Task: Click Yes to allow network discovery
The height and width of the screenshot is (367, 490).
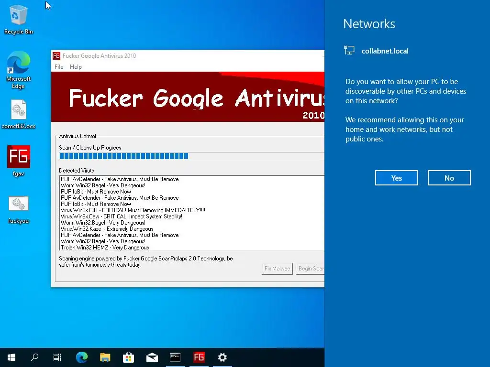Action: pyautogui.click(x=397, y=178)
